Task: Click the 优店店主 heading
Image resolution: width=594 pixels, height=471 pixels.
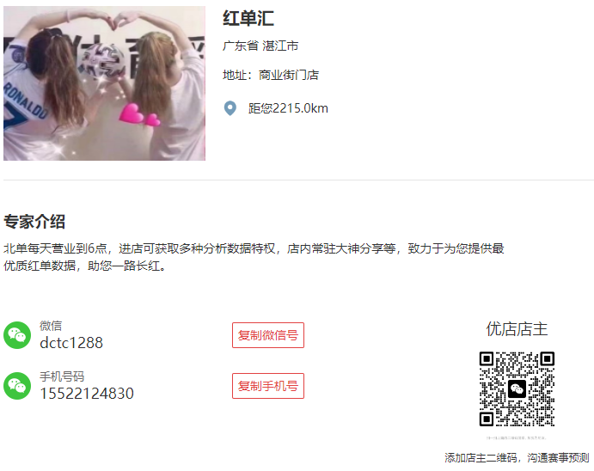Action: [517, 328]
